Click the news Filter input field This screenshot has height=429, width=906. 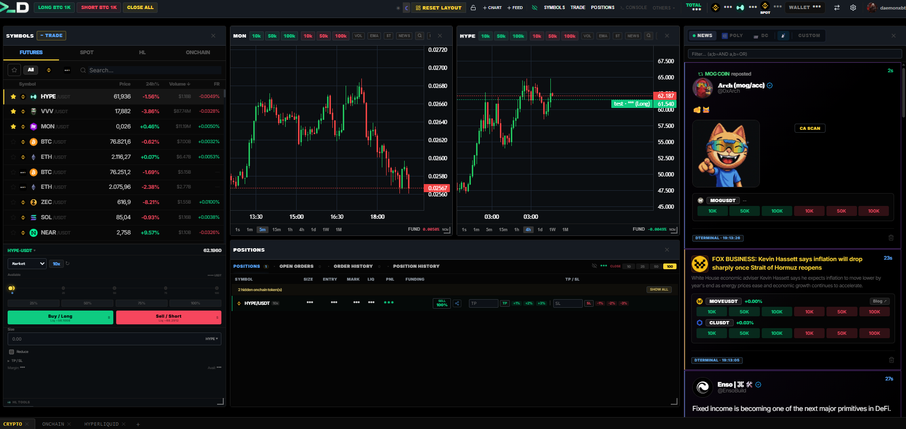tap(795, 54)
